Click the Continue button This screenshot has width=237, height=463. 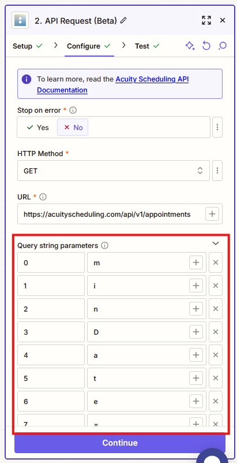120,443
